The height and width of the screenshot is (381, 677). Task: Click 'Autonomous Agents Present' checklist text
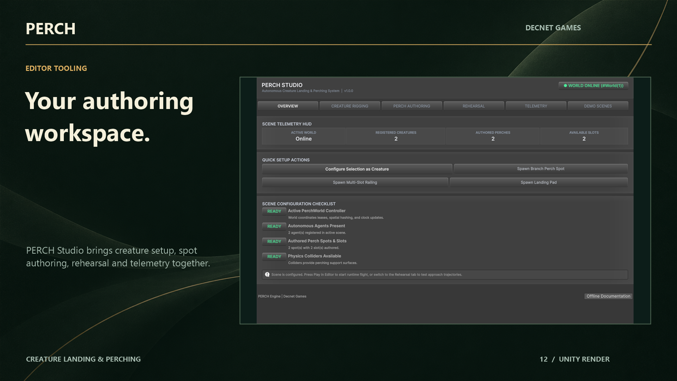tap(316, 226)
